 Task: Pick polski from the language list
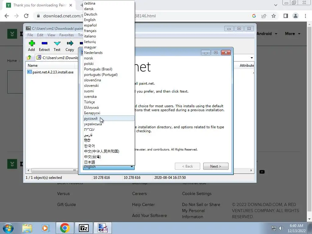click(109, 64)
